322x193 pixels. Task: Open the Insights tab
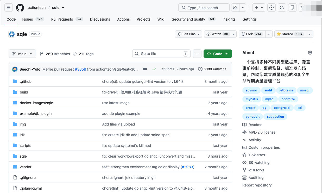point(229,19)
